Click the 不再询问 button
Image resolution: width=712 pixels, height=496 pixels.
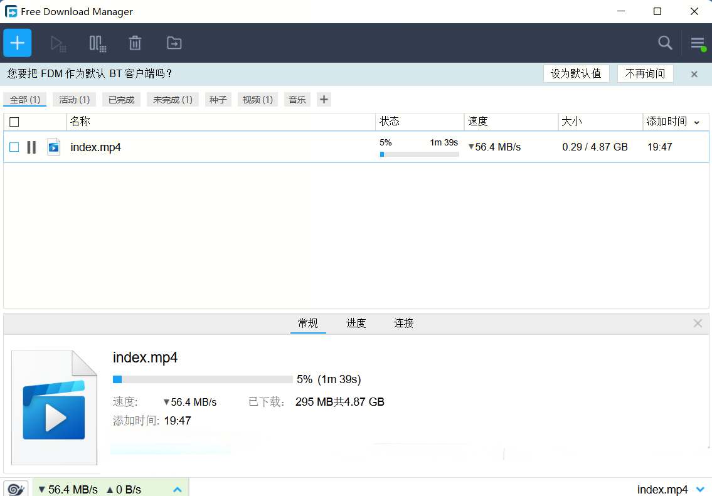(646, 73)
